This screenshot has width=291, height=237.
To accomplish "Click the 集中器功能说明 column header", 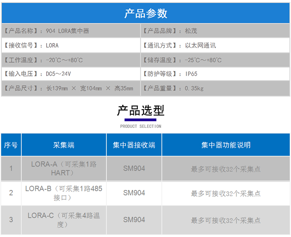I will [226, 145].
